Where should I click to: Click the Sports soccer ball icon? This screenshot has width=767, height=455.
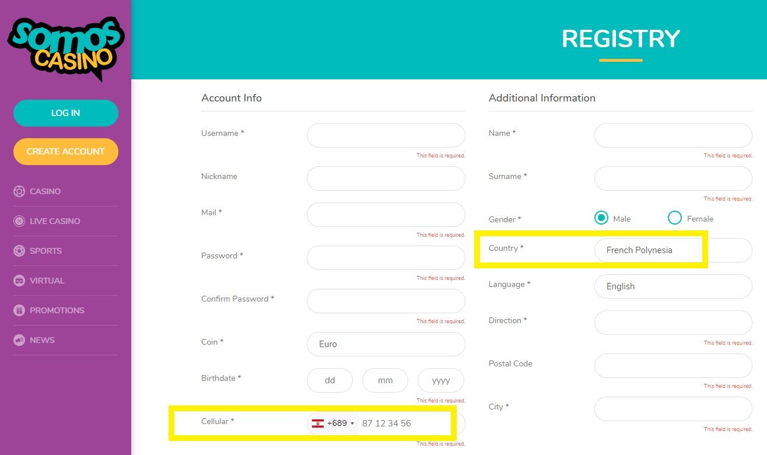[x=19, y=251]
